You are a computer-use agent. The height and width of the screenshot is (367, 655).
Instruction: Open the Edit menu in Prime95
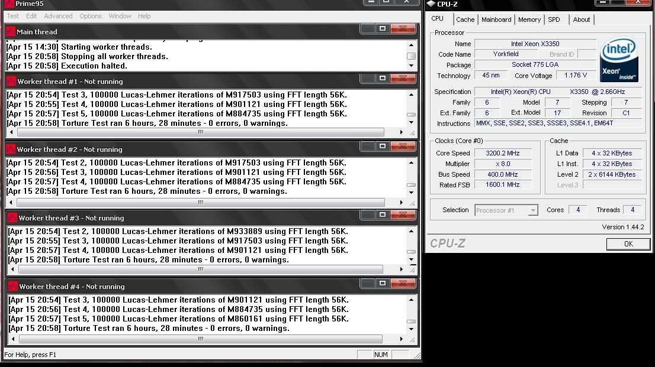(31, 16)
